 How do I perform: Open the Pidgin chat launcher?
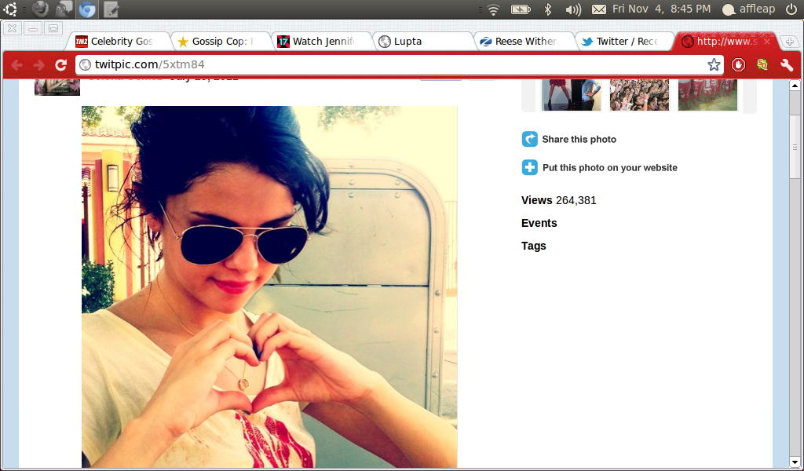pyautogui.click(x=64, y=9)
